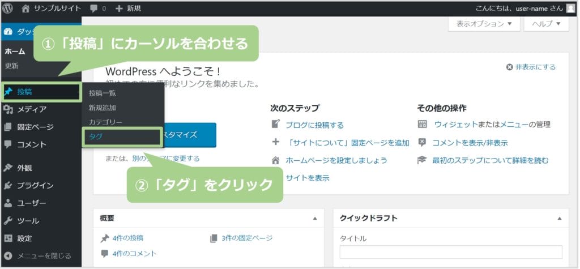Click the graduation cap icon beside 最初のステップ
Image resolution: width=580 pixels, height=269 pixels.
point(422,160)
